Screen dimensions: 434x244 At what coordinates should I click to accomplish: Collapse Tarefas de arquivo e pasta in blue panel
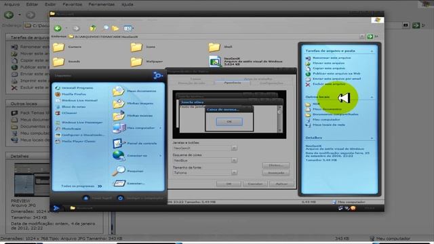click(x=372, y=52)
